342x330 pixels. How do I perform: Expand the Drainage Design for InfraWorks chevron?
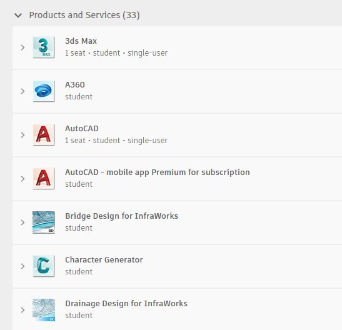(23, 310)
